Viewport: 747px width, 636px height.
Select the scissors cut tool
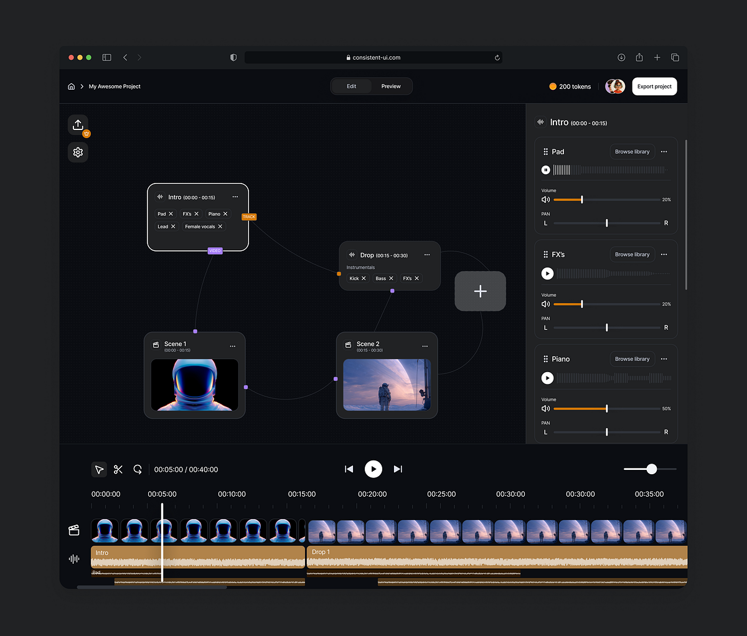click(118, 469)
